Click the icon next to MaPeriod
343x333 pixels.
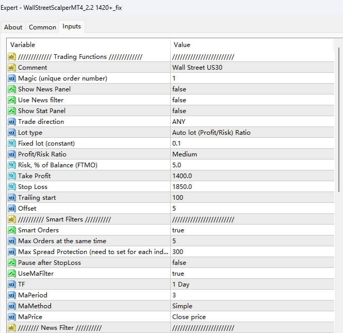click(12, 295)
